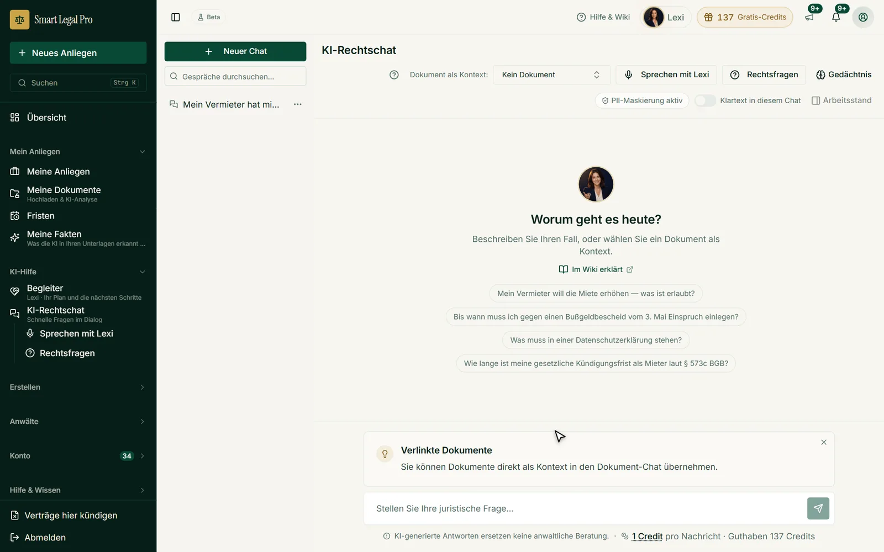Open the notifications bell

click(x=836, y=17)
